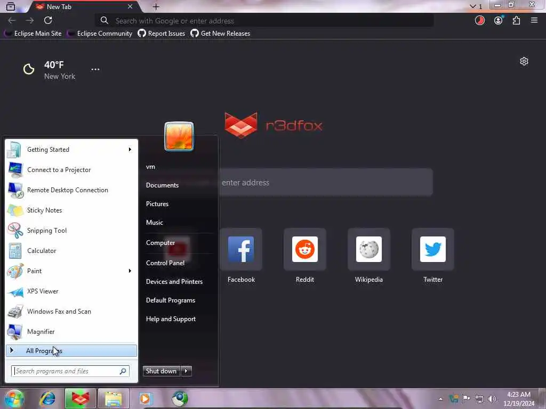The width and height of the screenshot is (546, 409).
Task: Click the top address bar
Action: [264, 21]
